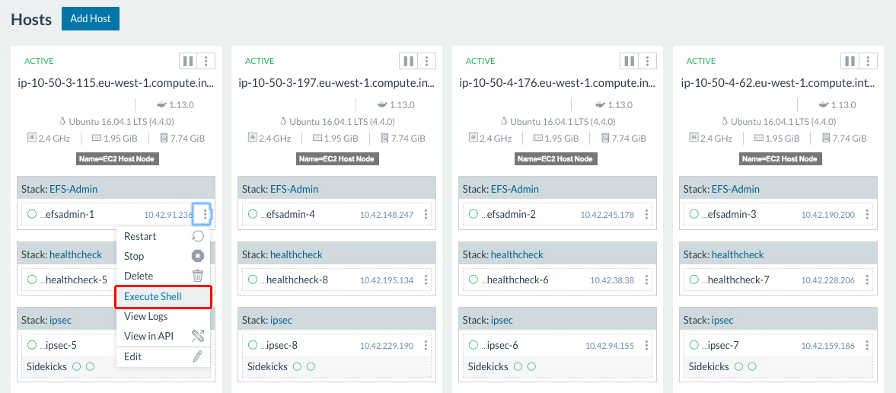The image size is (896, 393).
Task: Click the stop icon in context menu
Action: click(198, 256)
